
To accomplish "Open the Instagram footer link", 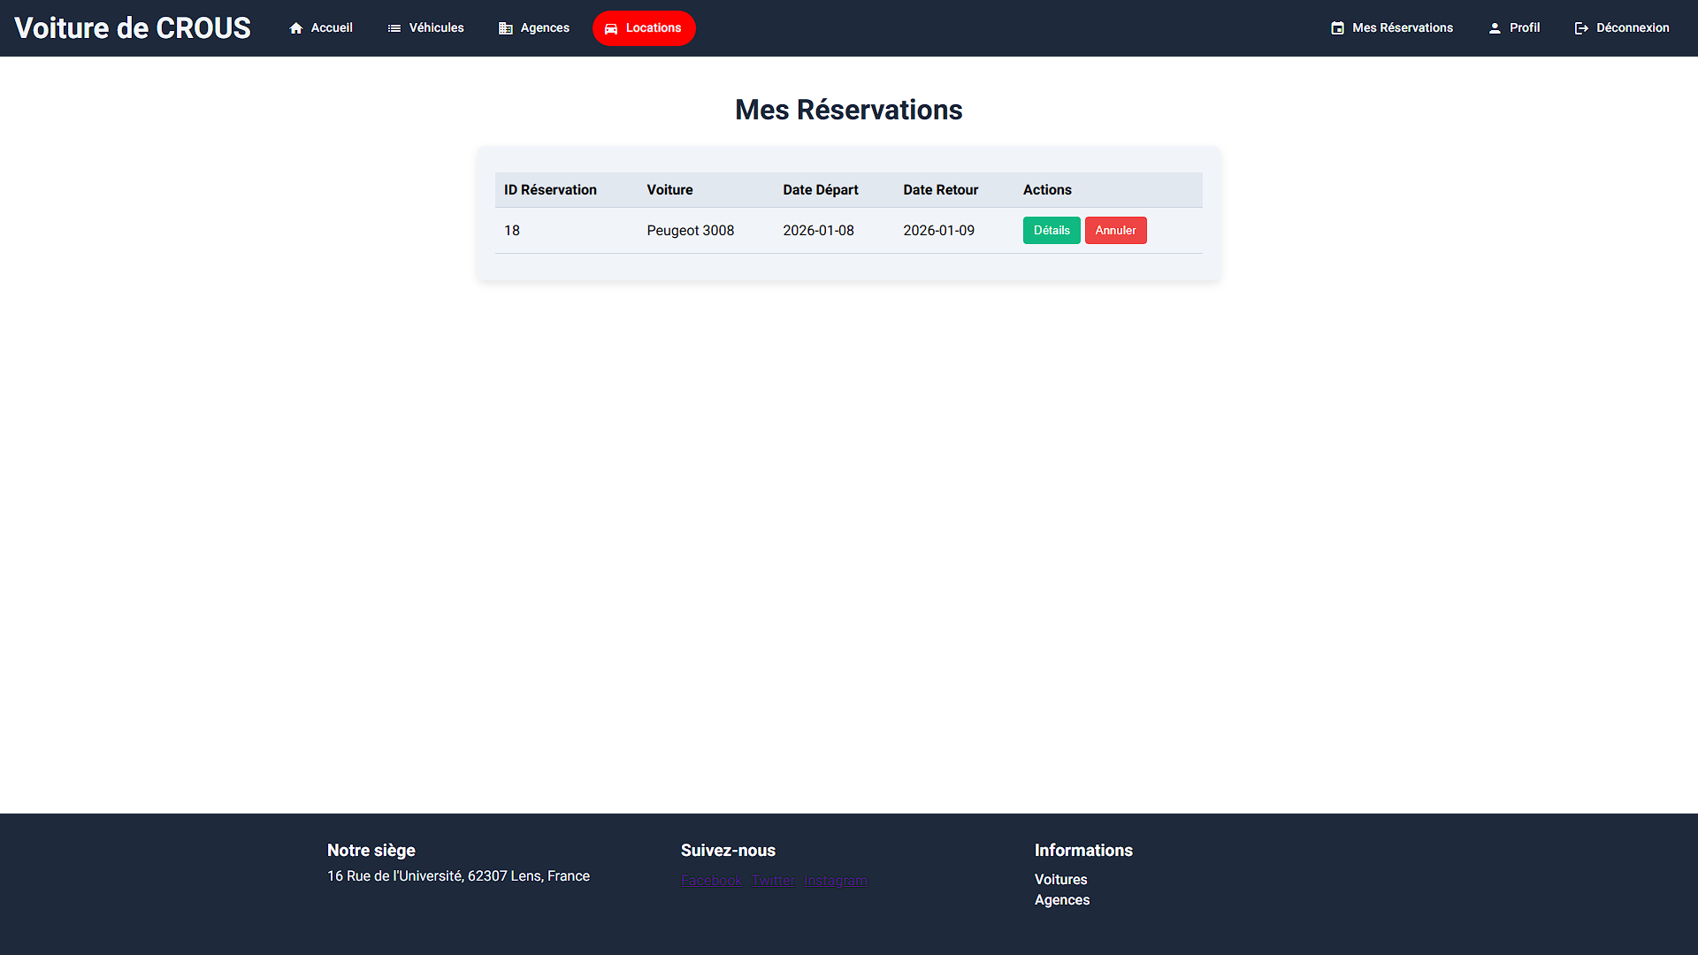I will (836, 881).
